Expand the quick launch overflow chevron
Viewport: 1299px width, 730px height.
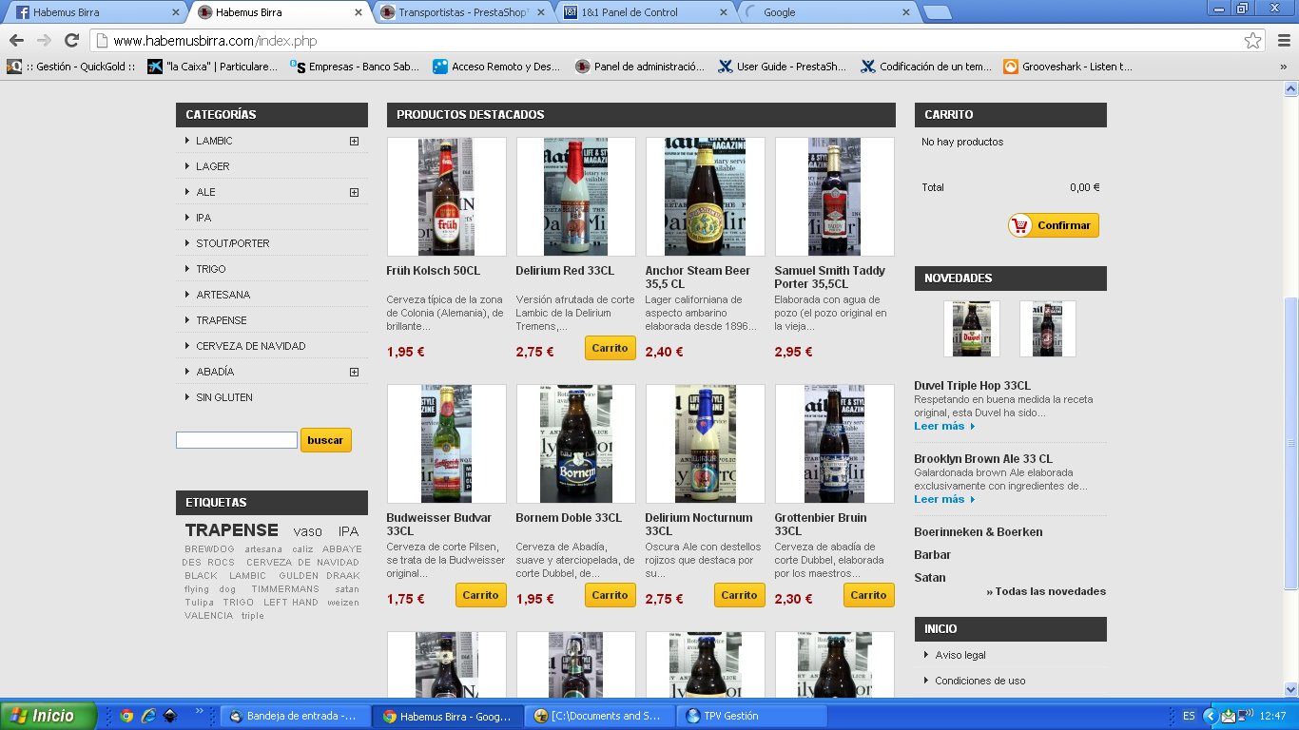(199, 710)
